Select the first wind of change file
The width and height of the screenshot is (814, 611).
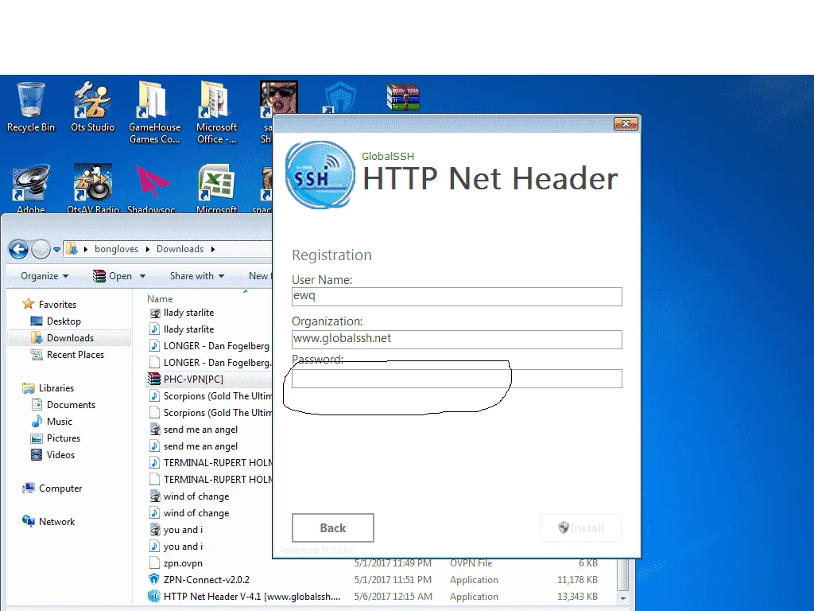[x=189, y=496]
